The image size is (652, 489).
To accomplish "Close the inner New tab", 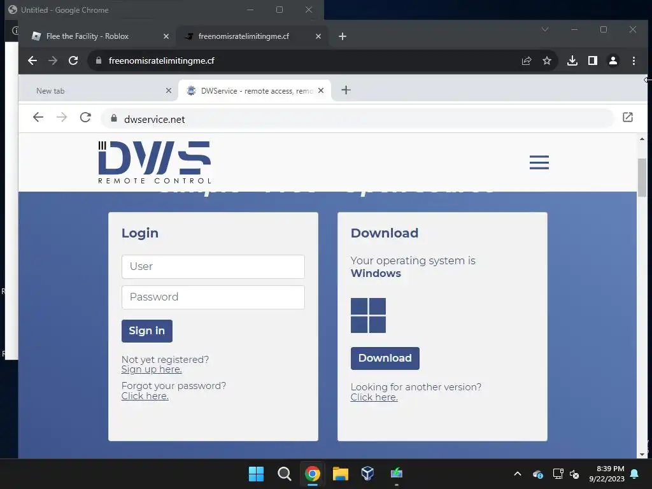I will pyautogui.click(x=168, y=90).
